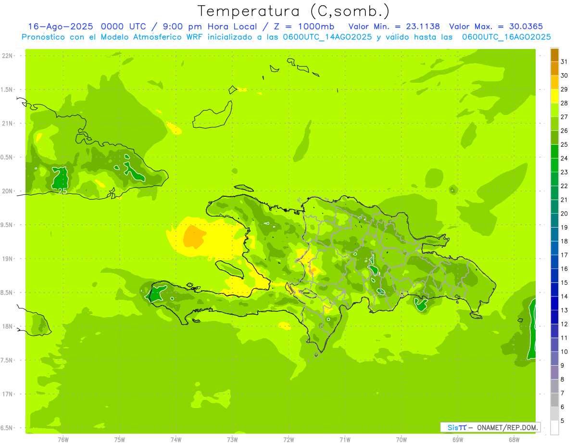Viewport: 577px width, 446px height.
Task: Pick the gray swatch between 6 and 7
Action: (554, 400)
